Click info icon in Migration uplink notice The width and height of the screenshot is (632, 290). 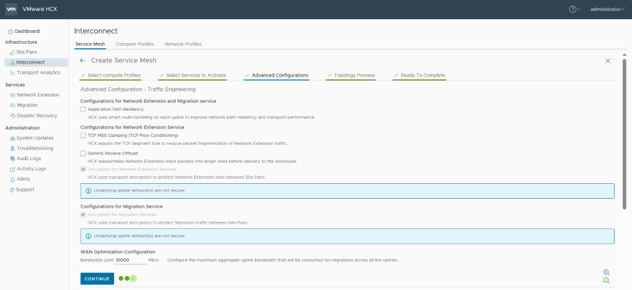[x=89, y=236]
